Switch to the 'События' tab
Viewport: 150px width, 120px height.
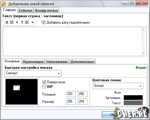(x=25, y=10)
